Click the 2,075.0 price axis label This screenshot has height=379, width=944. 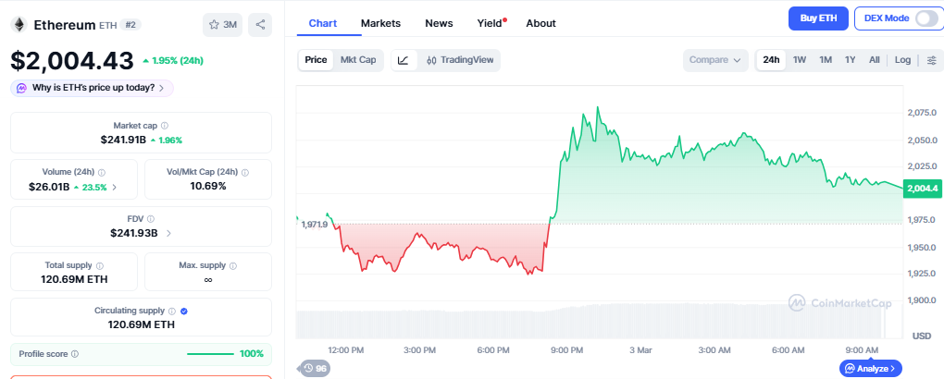922,113
